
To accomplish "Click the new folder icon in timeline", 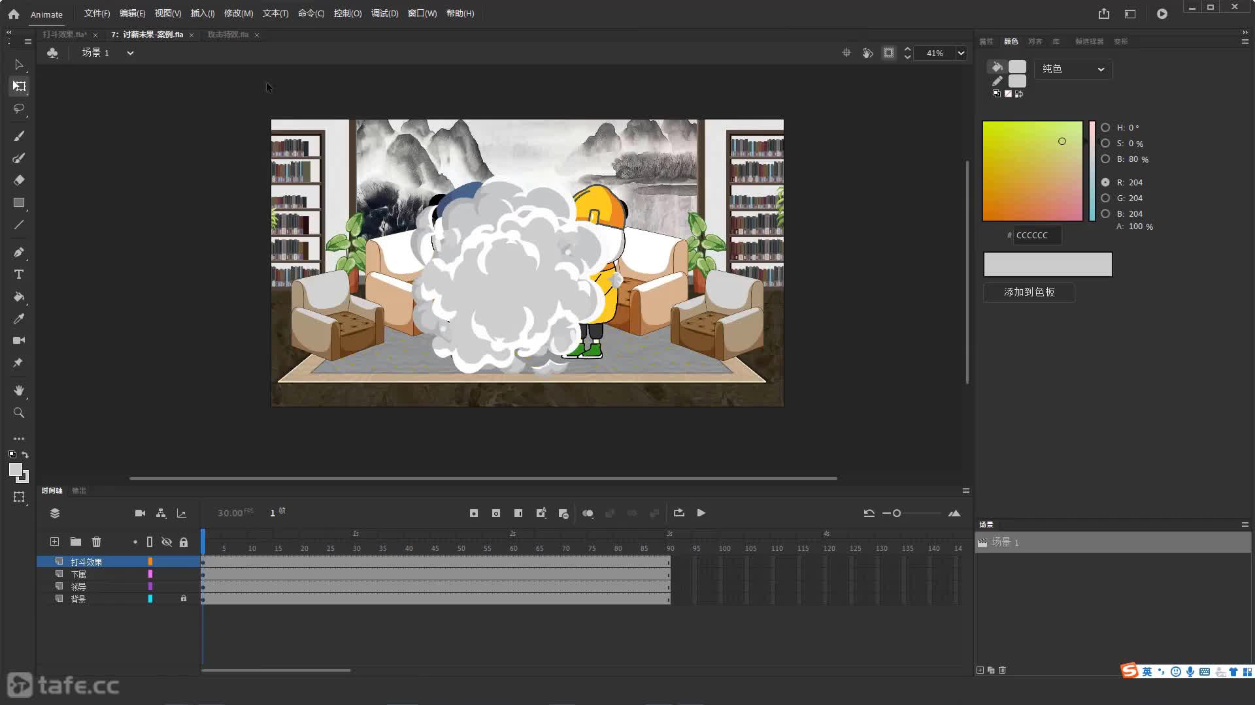I will point(76,542).
